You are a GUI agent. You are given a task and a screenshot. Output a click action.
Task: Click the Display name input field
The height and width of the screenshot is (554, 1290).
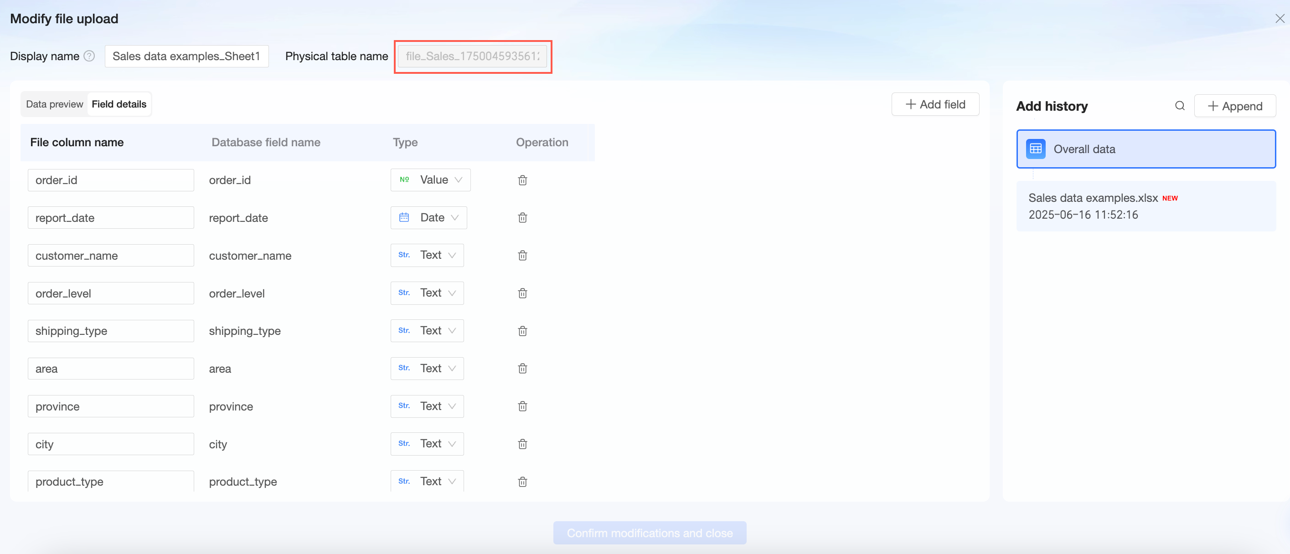coord(186,56)
